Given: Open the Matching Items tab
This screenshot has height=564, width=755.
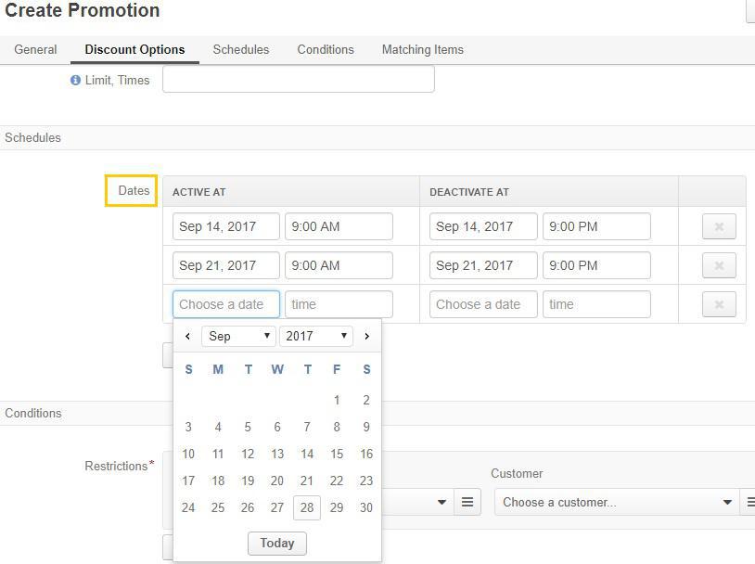Looking at the screenshot, I should pos(422,49).
